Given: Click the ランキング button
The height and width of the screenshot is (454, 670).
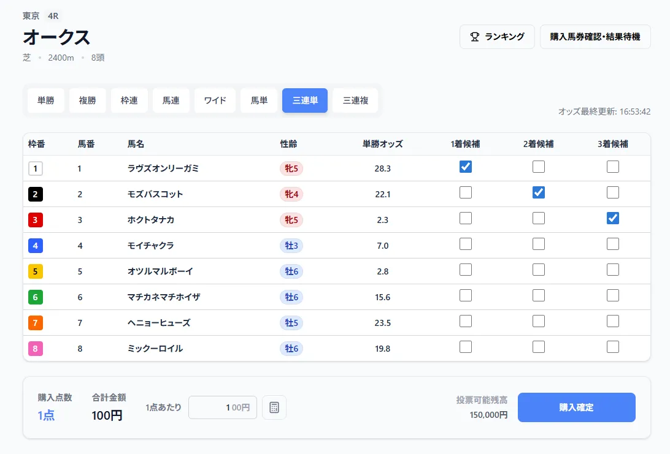Looking at the screenshot, I should [x=497, y=37].
